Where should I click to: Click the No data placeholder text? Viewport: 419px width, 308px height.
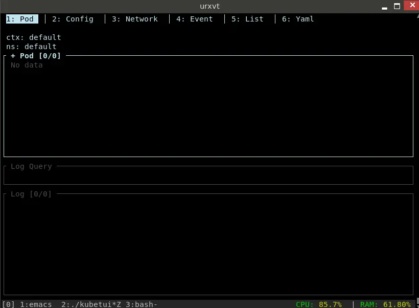point(26,65)
